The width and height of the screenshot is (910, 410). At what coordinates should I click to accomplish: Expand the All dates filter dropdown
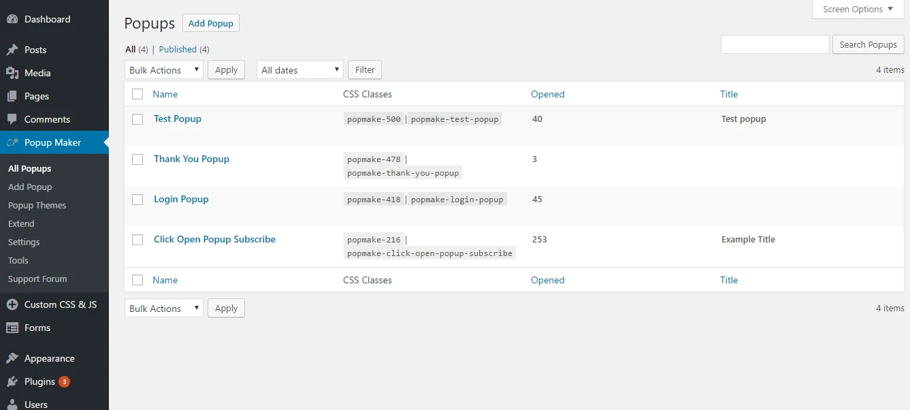click(299, 70)
